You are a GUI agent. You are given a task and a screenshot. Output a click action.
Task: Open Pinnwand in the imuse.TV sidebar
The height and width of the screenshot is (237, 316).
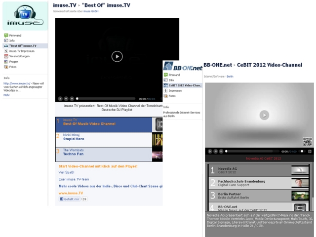[15, 36]
